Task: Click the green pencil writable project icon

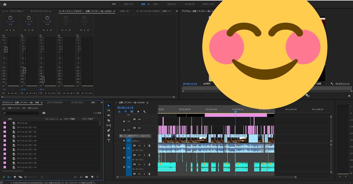Action: [4, 177]
